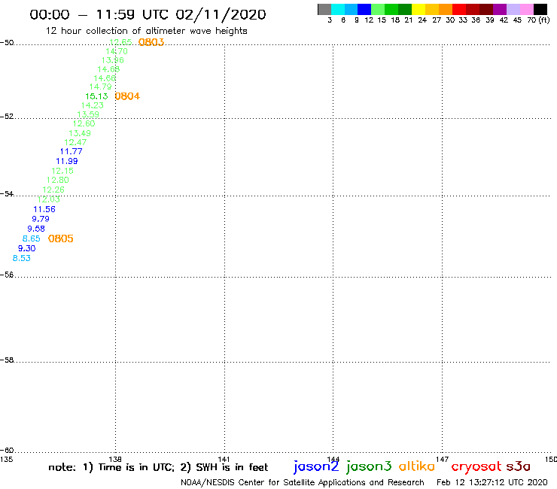Click the yellow swatch in the color scale

click(419, 9)
